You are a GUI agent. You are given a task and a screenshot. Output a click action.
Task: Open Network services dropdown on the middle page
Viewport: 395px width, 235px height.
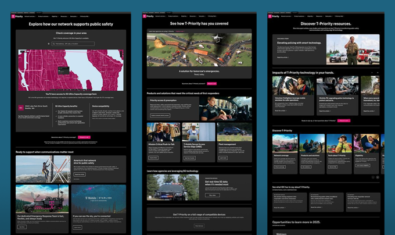point(161,16)
